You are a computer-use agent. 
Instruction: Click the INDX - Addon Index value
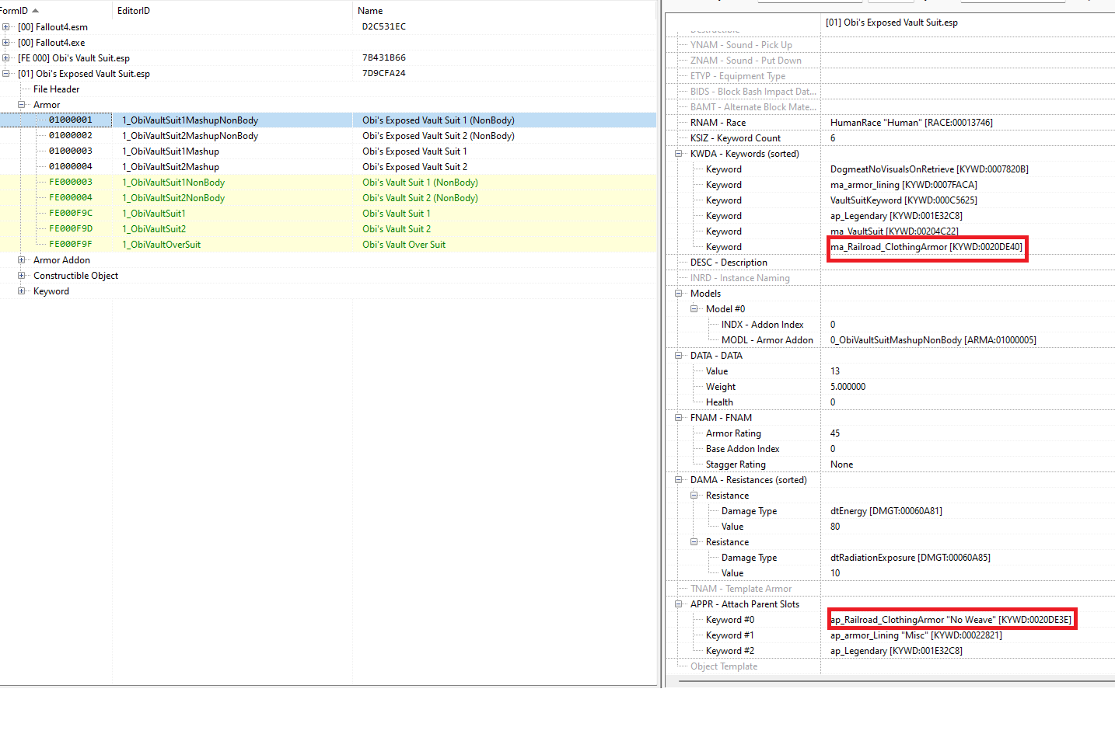pyautogui.click(x=833, y=325)
